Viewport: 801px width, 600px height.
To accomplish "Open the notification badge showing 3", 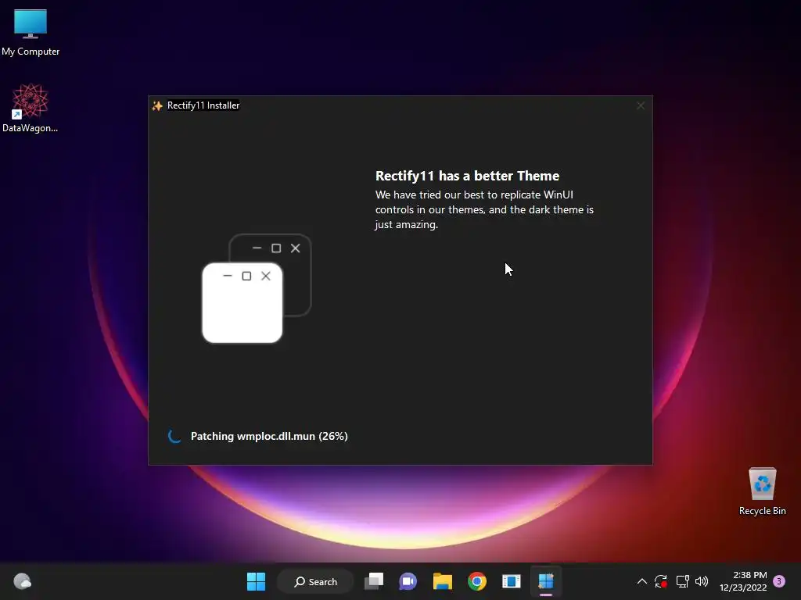I will point(779,581).
